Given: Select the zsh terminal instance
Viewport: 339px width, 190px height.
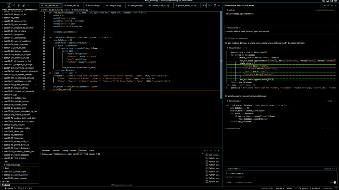Looking at the screenshot, I should [213, 155].
